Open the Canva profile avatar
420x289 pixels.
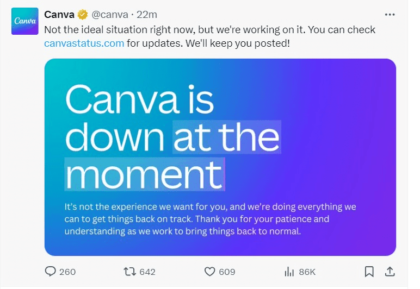coord(24,21)
